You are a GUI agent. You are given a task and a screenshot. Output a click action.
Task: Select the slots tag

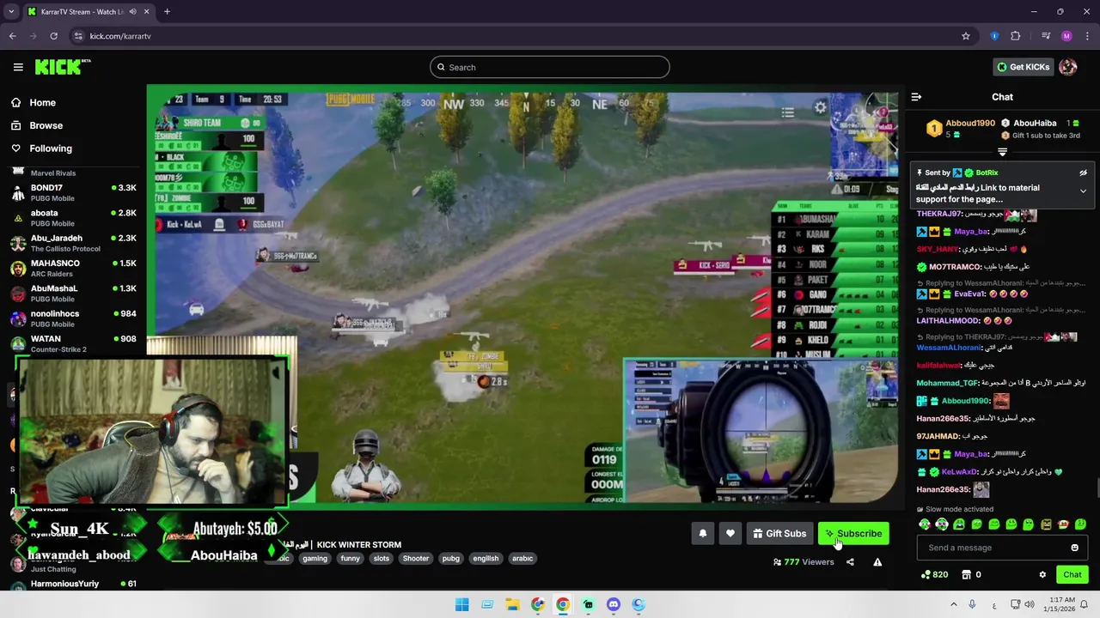[382, 559]
